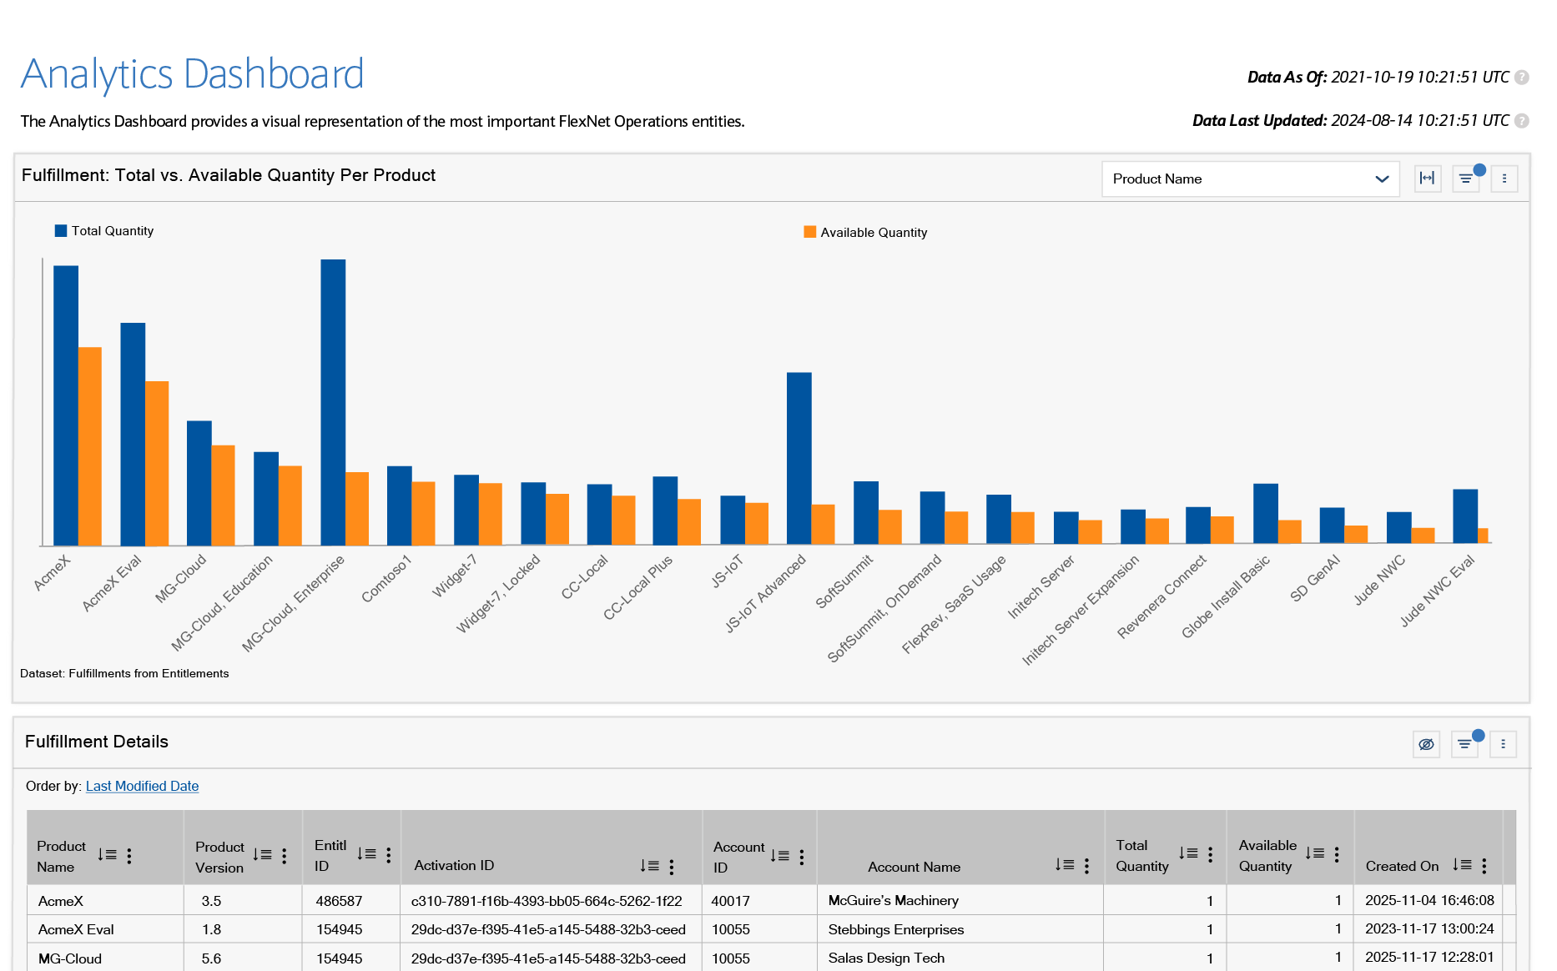1557x971 pixels.
Task: Click the Jude NWC Eval blue bar
Action: [1465, 516]
